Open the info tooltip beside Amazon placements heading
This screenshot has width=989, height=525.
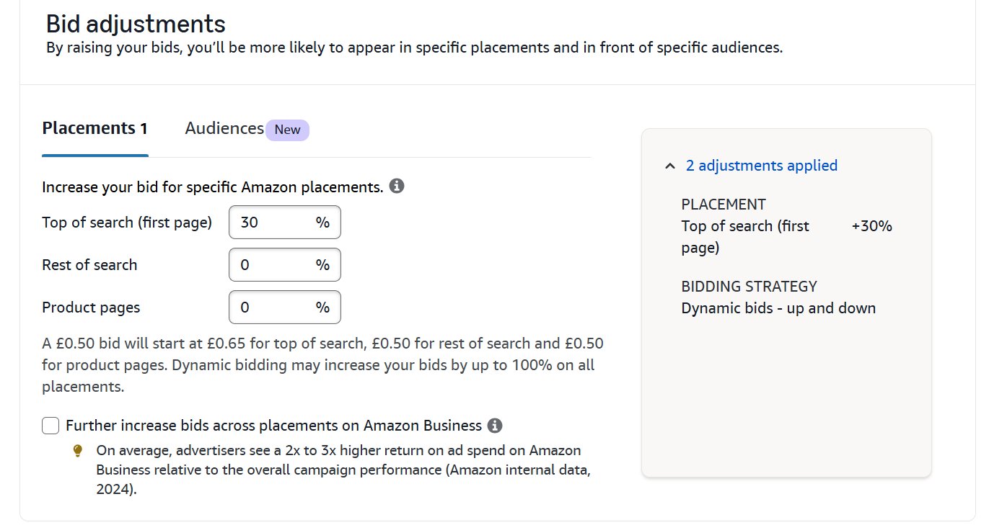tap(395, 186)
